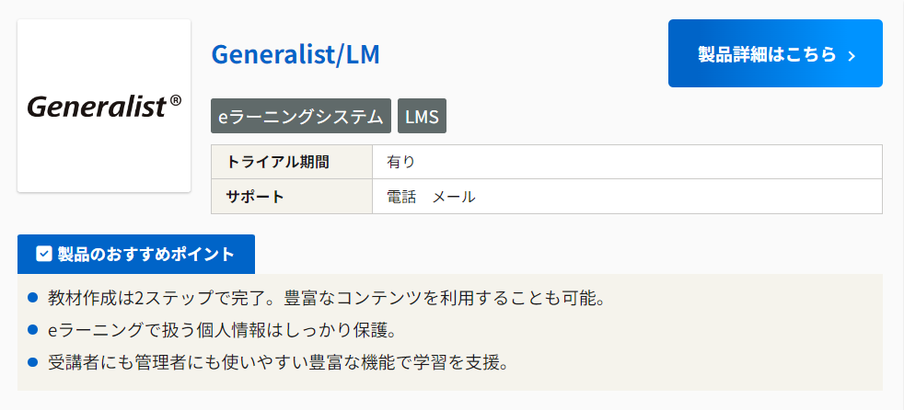This screenshot has height=410, width=904.
Task: Click the bullet dot before eラーニングで扱う個人情報
Action: 33,329
